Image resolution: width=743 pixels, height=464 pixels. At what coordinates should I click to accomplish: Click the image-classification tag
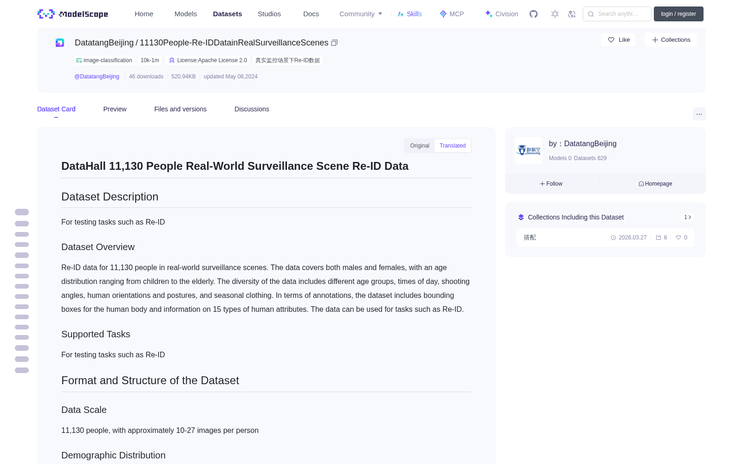pyautogui.click(x=104, y=60)
